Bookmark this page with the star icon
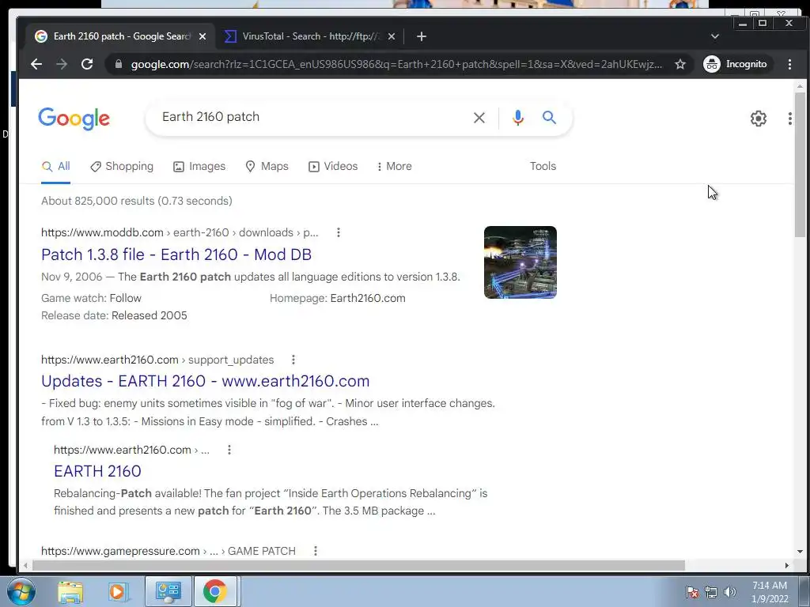The image size is (810, 607). [x=680, y=64]
